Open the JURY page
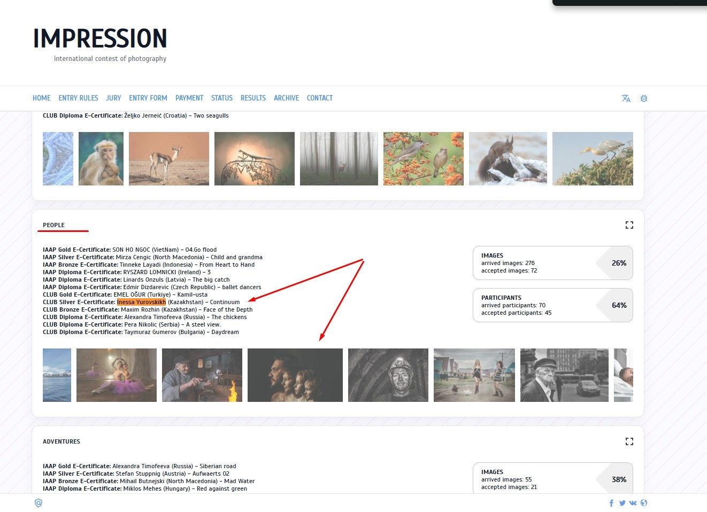Image resolution: width=707 pixels, height=512 pixels. point(113,98)
